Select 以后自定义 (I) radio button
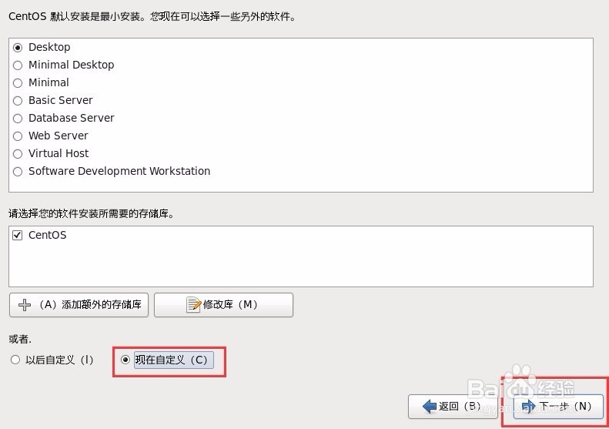Image resolution: width=609 pixels, height=429 pixels. click(15, 360)
